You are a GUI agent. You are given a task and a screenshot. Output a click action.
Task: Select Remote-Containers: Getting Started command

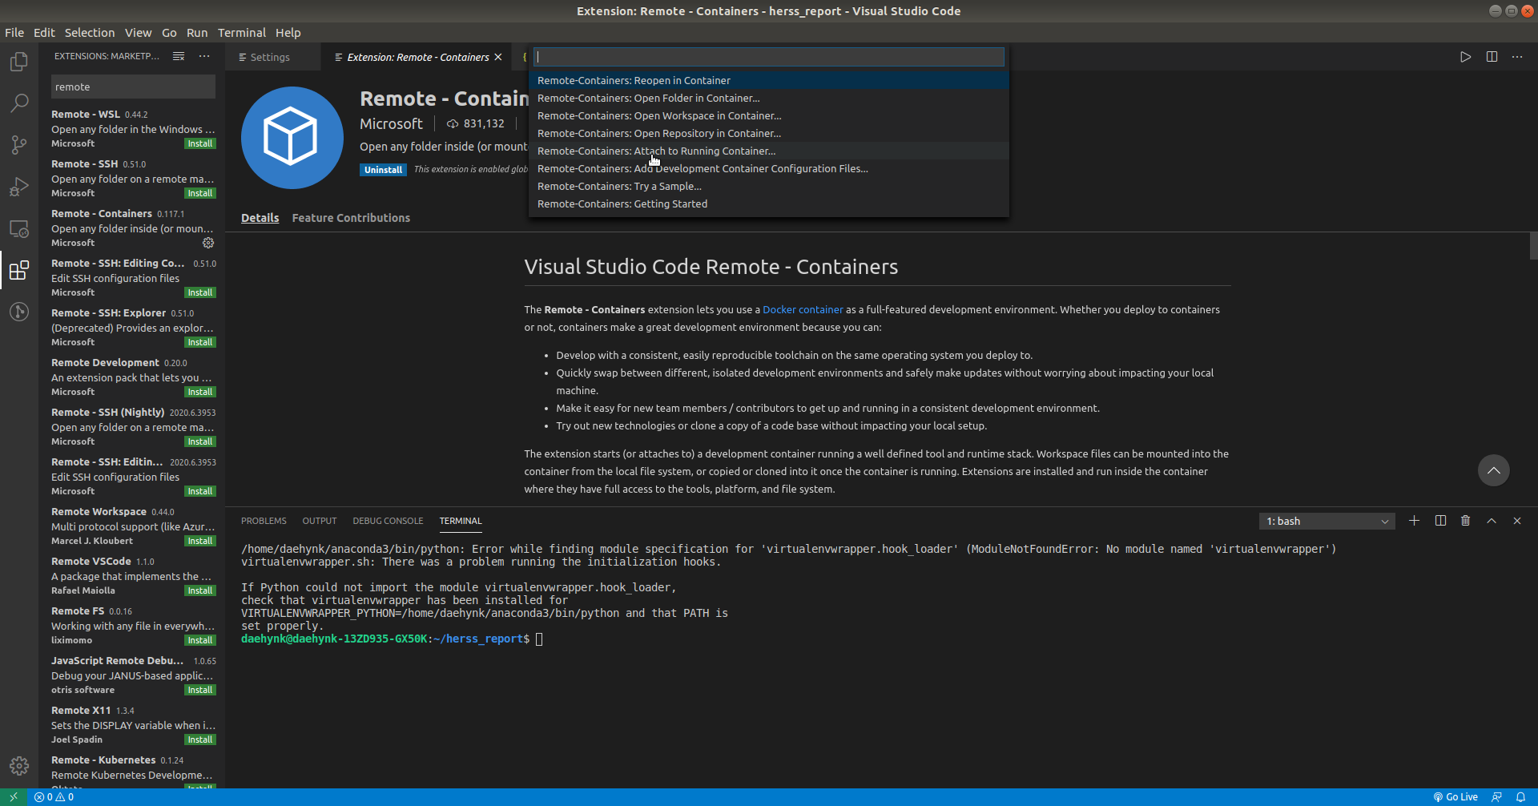tap(769, 204)
